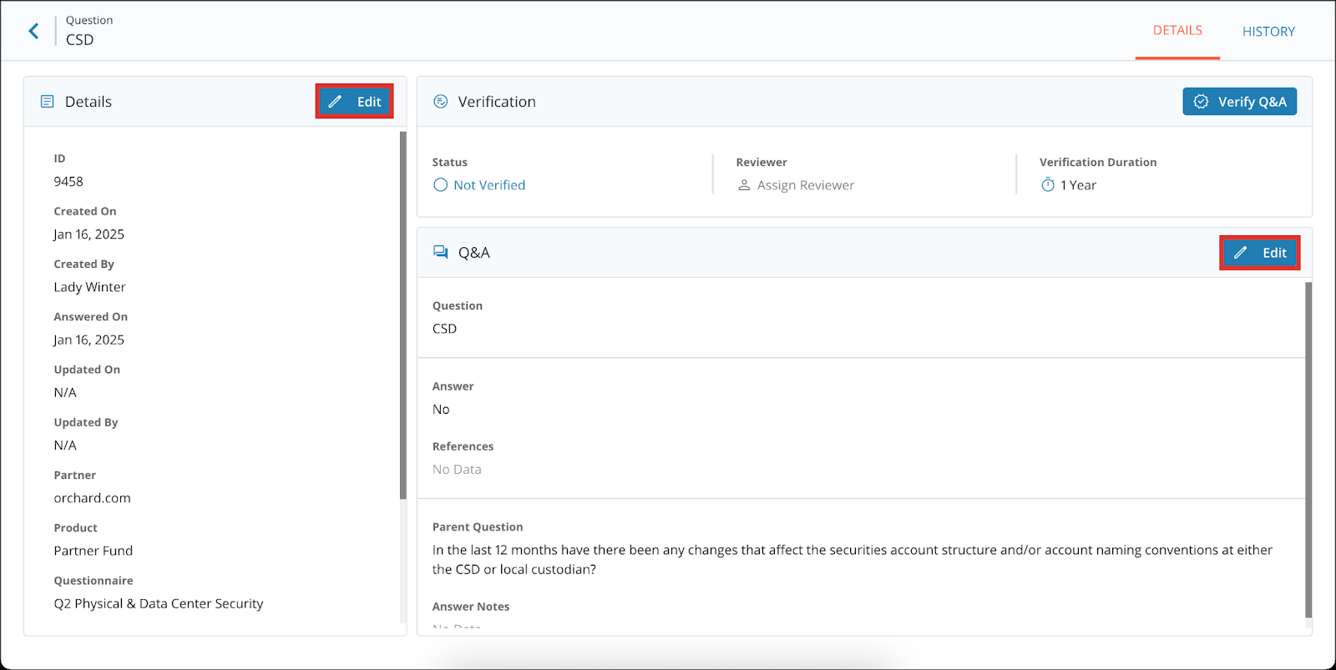This screenshot has height=670, width=1336.
Task: Click the Not Verified status link
Action: pyautogui.click(x=489, y=185)
